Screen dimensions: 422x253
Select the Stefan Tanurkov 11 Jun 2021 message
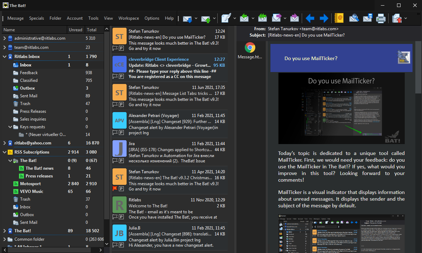tap(170, 96)
